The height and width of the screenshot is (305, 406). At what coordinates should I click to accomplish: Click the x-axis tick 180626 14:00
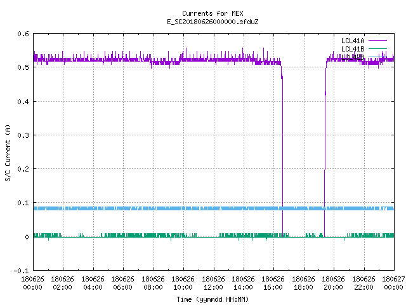(x=244, y=283)
